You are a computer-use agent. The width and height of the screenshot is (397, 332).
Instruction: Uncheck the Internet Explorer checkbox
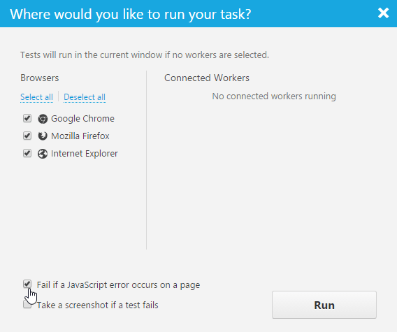(27, 153)
